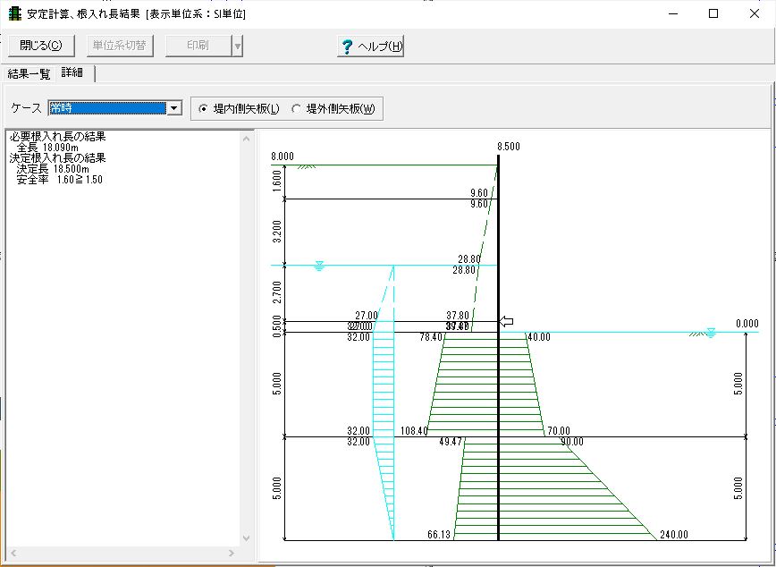Open the 印刷 button dropdown arrow
Image resolution: width=776 pixels, height=567 pixels.
tap(238, 47)
